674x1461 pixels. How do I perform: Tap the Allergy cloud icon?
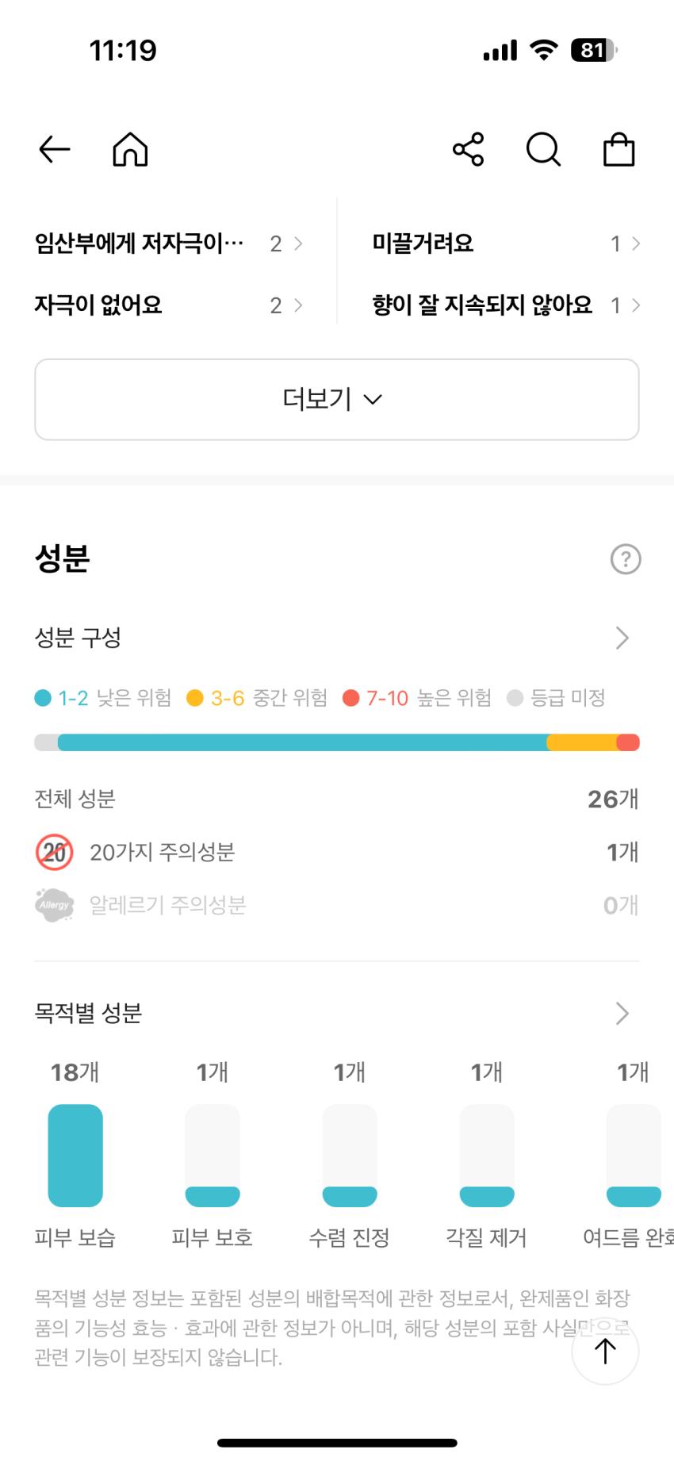[x=55, y=905]
